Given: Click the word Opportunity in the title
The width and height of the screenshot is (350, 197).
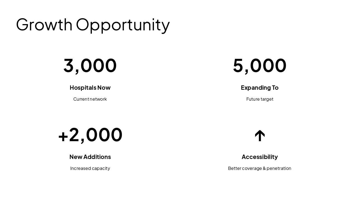Looking at the screenshot, I should (x=123, y=25).
